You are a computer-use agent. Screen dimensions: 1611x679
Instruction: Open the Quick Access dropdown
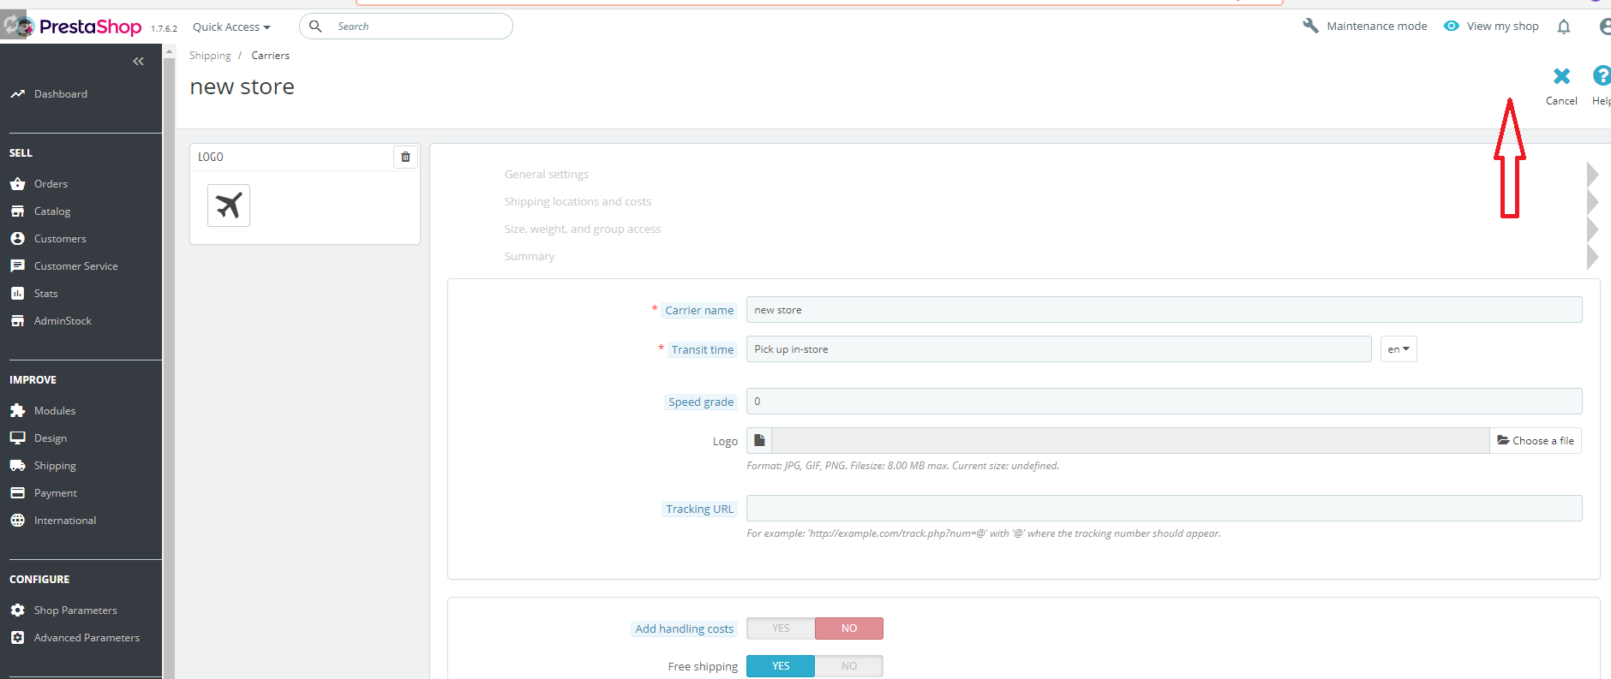click(231, 27)
